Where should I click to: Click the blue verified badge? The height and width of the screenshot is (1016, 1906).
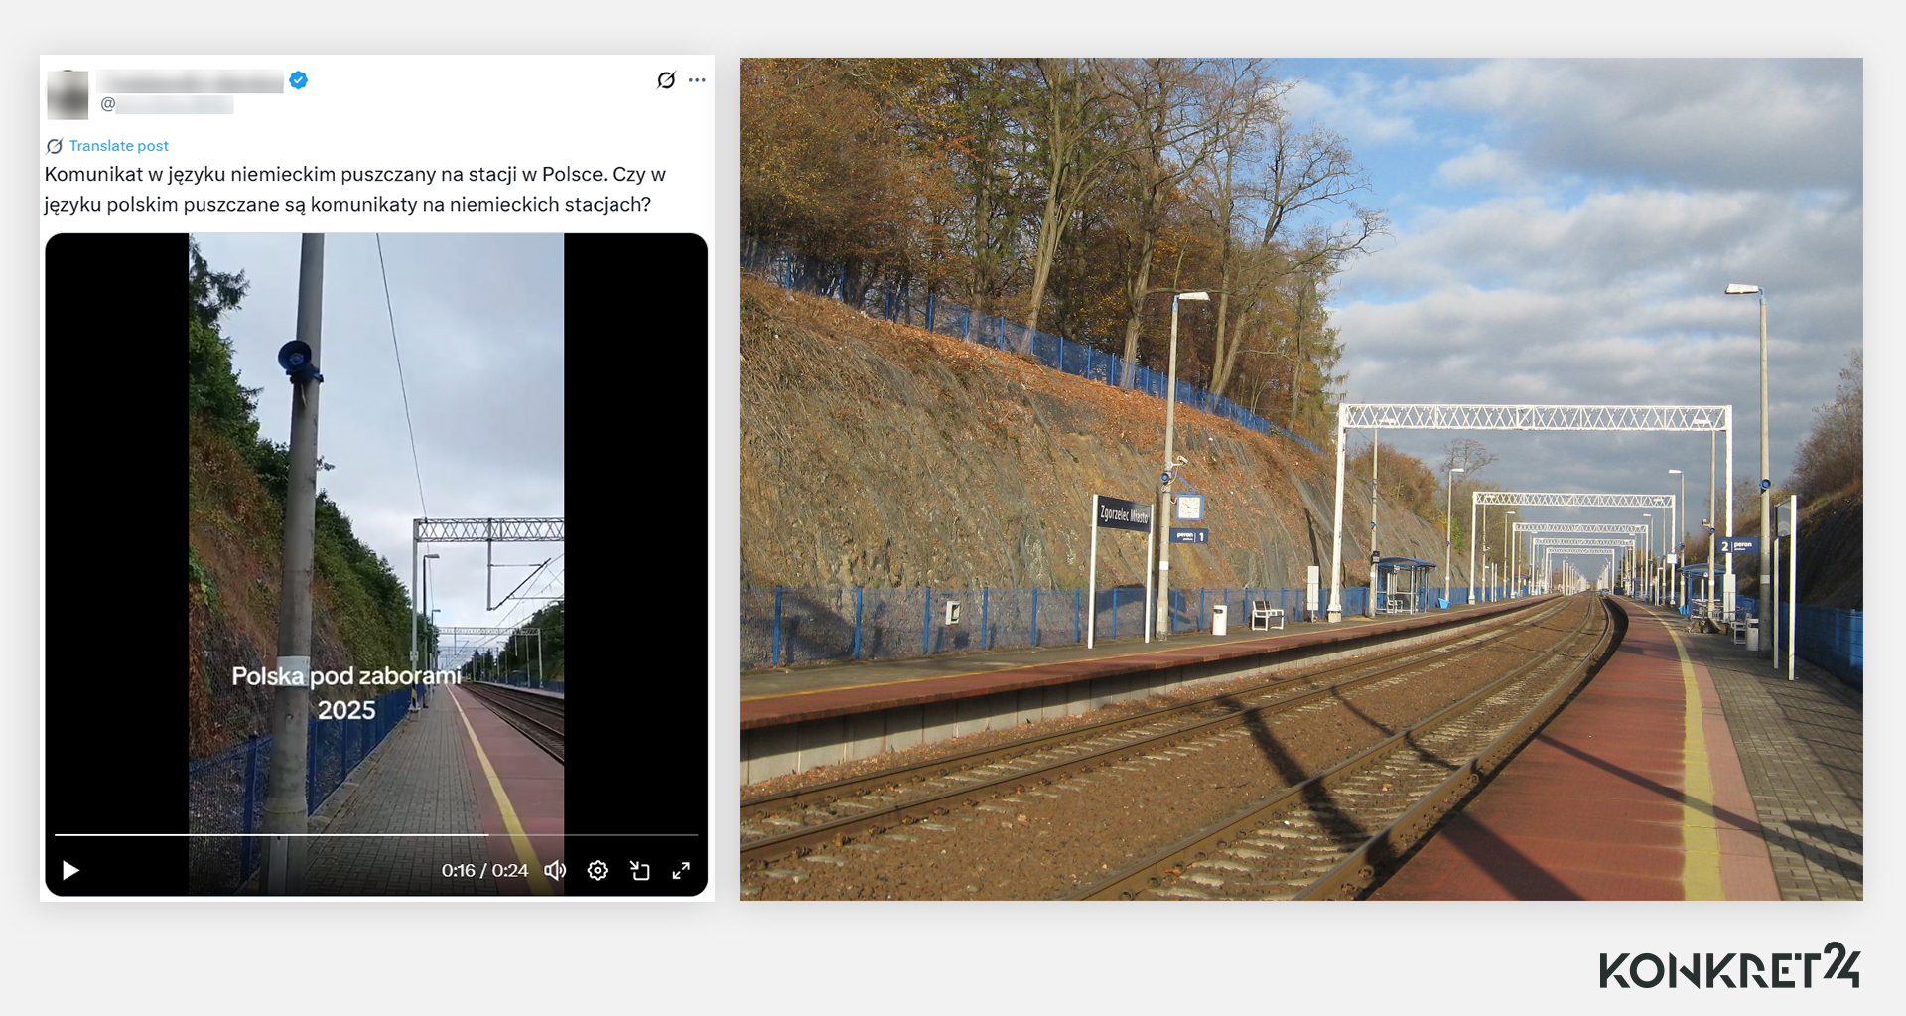298,80
